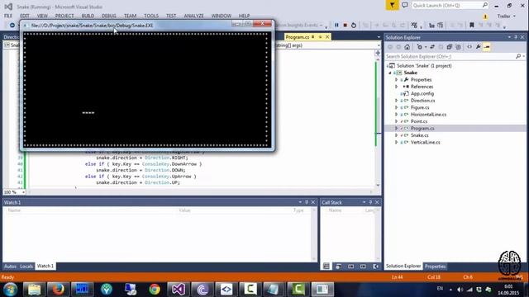Expand Snake.cs node
The width and height of the screenshot is (529, 297).
[397, 135]
